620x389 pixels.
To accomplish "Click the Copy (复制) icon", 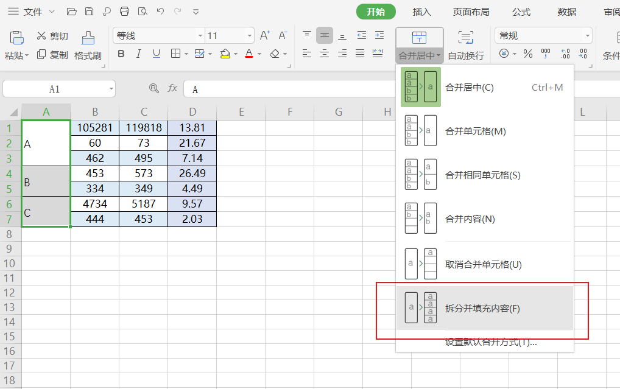I will [x=52, y=54].
